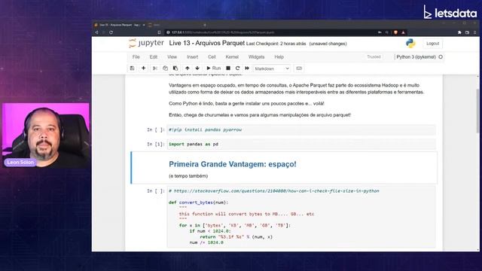Restart kernel and run all fast-forward icon
The height and width of the screenshot is (271, 482).
click(247, 69)
